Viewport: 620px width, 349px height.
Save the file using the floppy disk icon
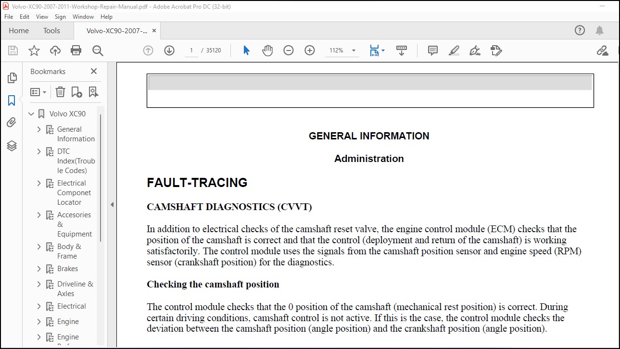click(13, 50)
